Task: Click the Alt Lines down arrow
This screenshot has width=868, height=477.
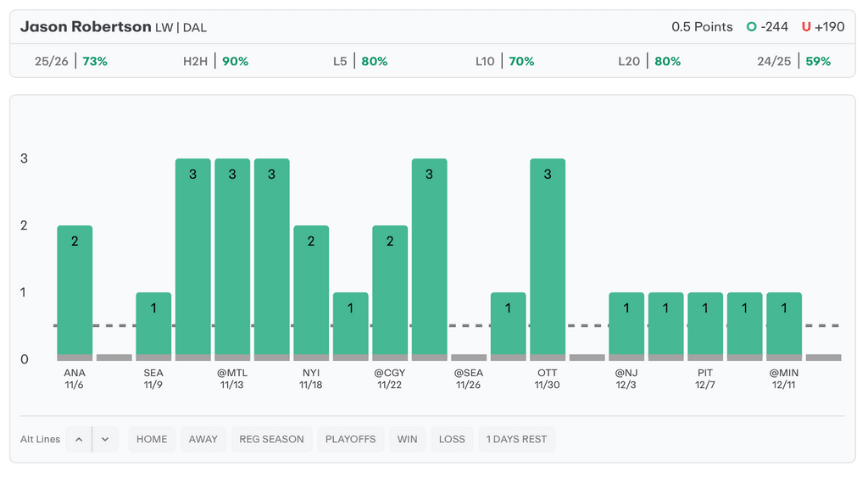Action: (105, 439)
